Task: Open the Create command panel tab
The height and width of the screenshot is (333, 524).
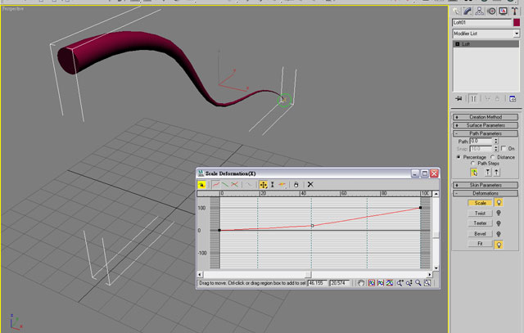Action: (457, 11)
